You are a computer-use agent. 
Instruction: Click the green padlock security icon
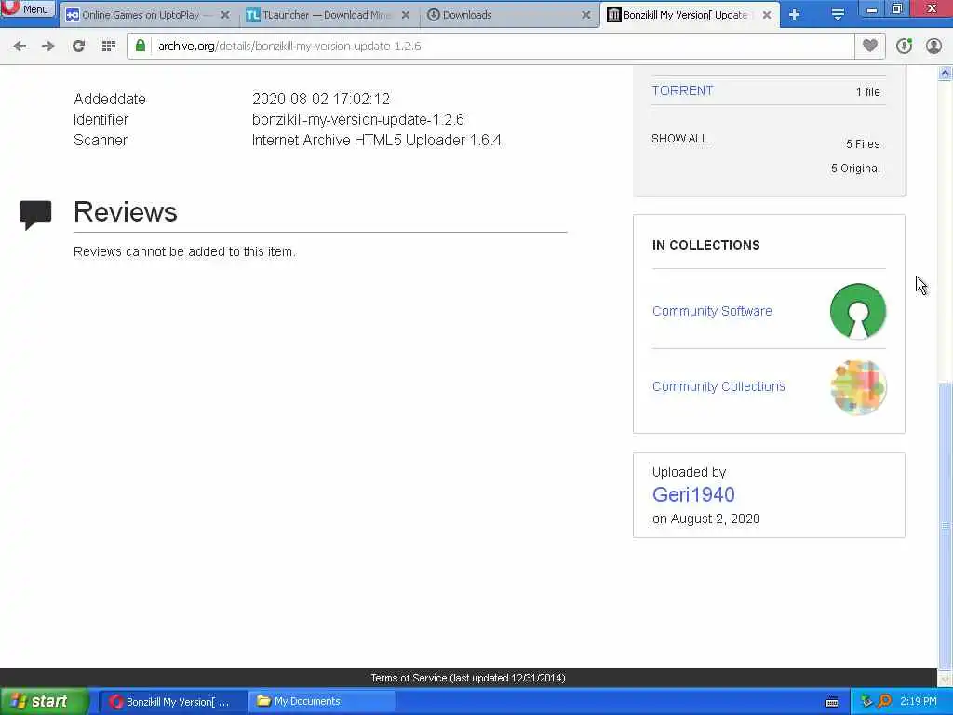pos(141,46)
